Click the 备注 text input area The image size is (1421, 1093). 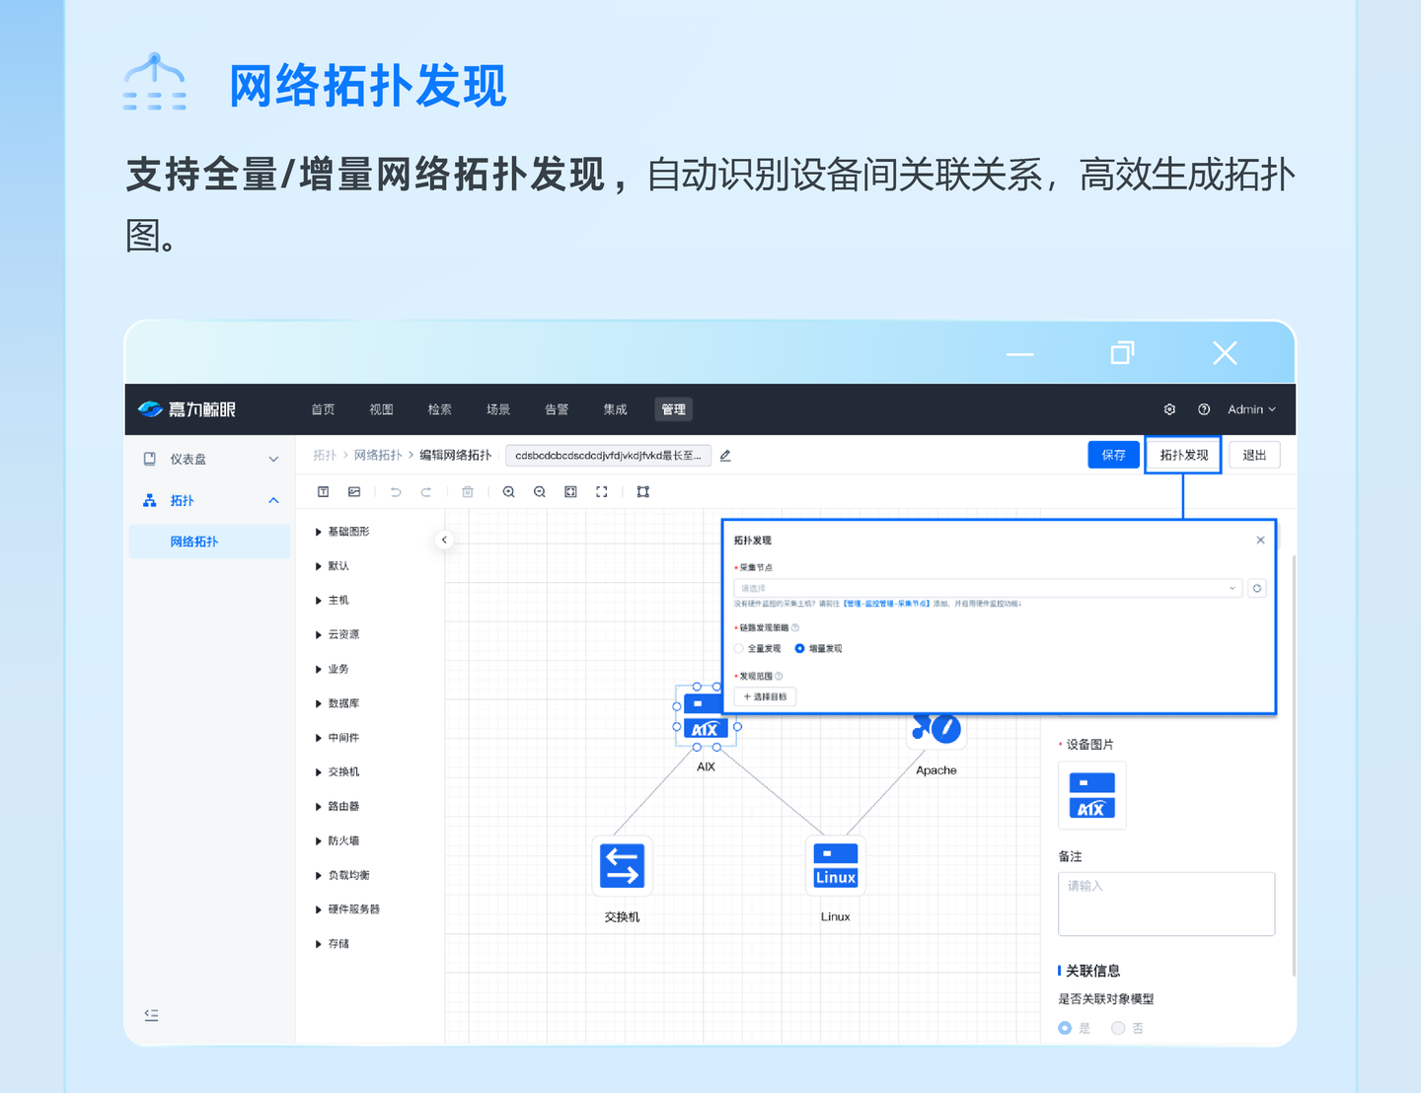tap(1165, 904)
